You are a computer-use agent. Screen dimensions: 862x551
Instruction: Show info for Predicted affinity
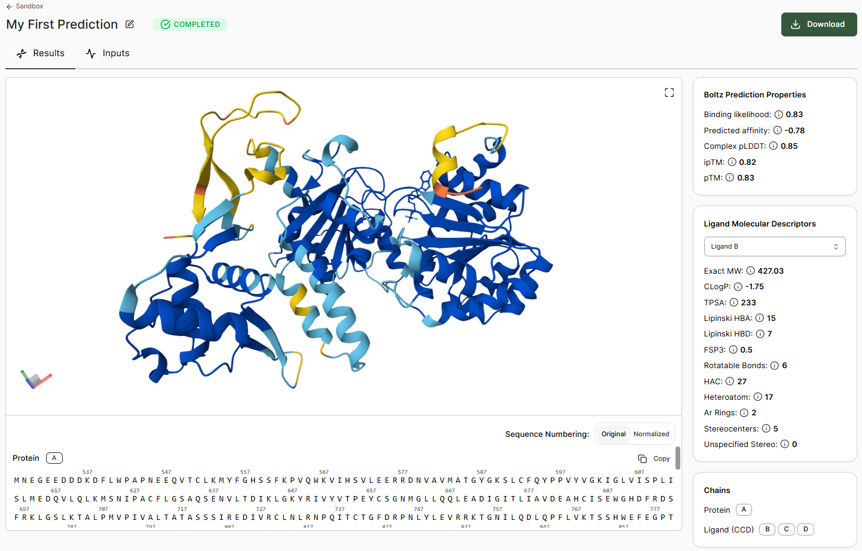(x=777, y=130)
